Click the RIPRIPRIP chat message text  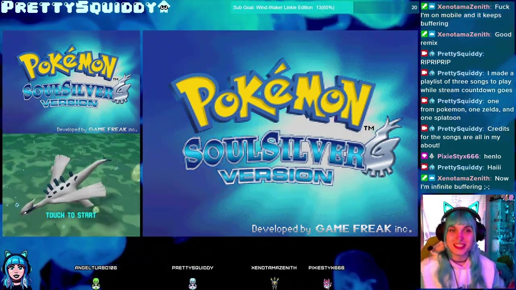(x=435, y=62)
